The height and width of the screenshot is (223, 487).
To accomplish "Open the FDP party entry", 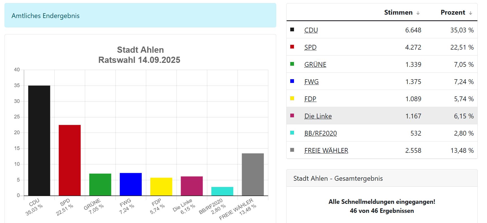I will click(x=310, y=99).
